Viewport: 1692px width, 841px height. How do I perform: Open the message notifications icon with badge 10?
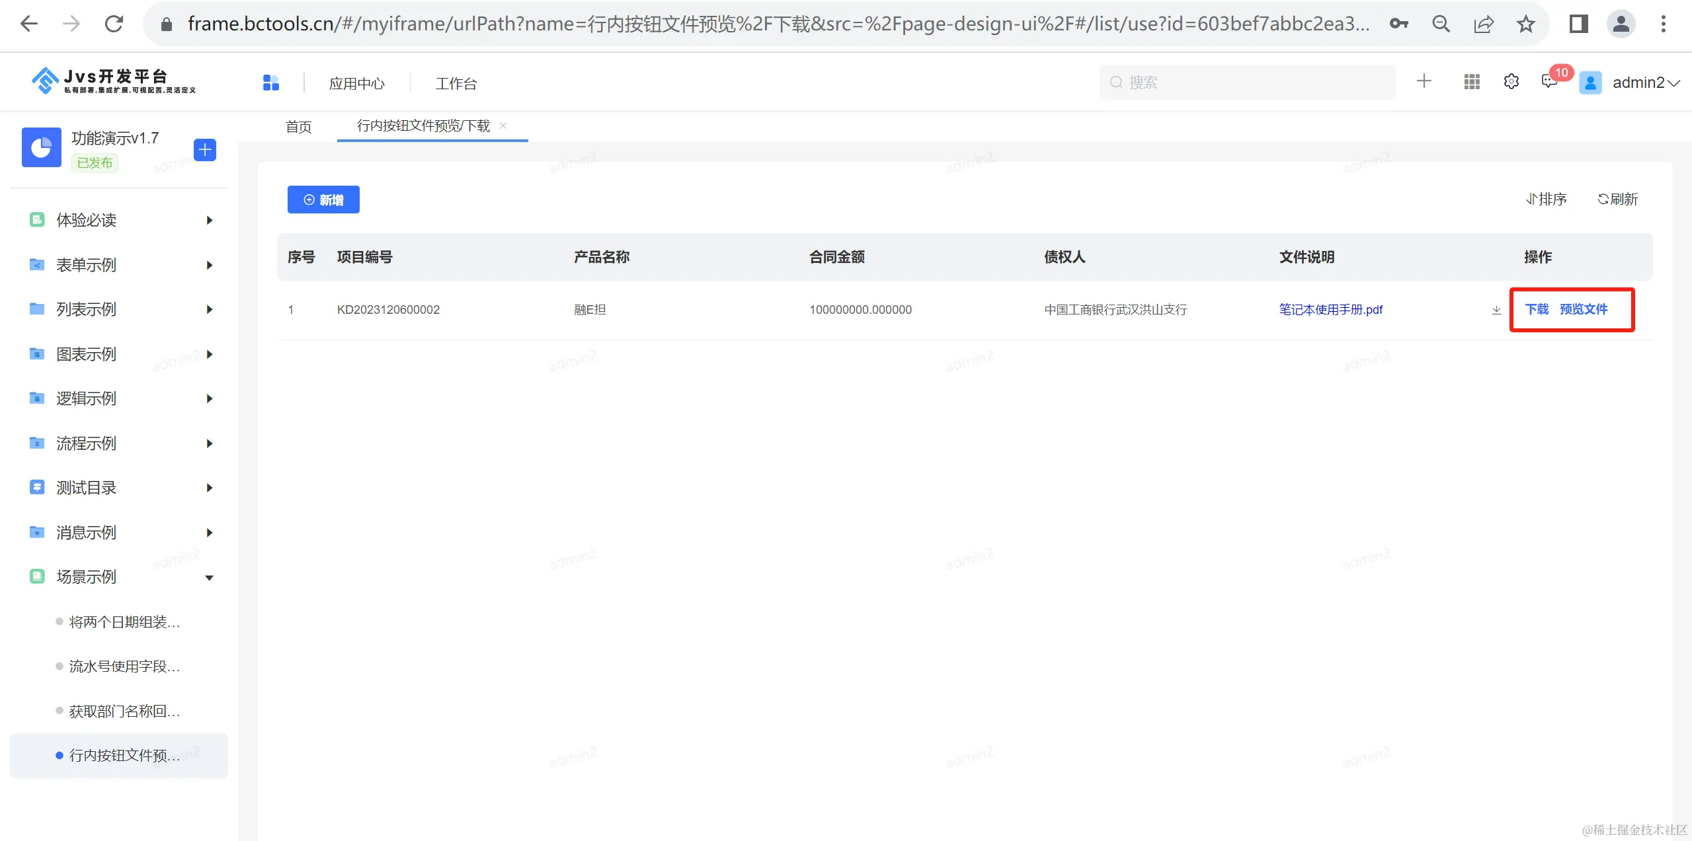click(1549, 82)
